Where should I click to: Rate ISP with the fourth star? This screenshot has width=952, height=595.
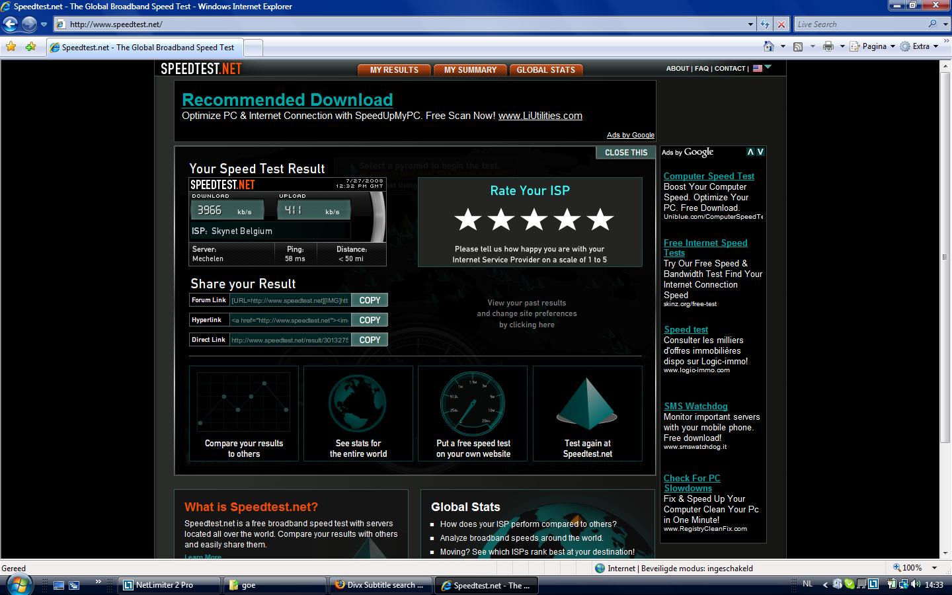(x=567, y=219)
